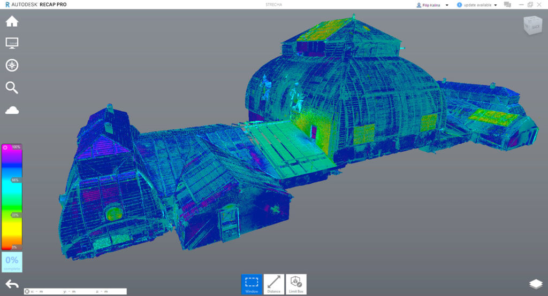Click the 66% marker on color gradient
The image size is (548, 296).
click(x=16, y=180)
